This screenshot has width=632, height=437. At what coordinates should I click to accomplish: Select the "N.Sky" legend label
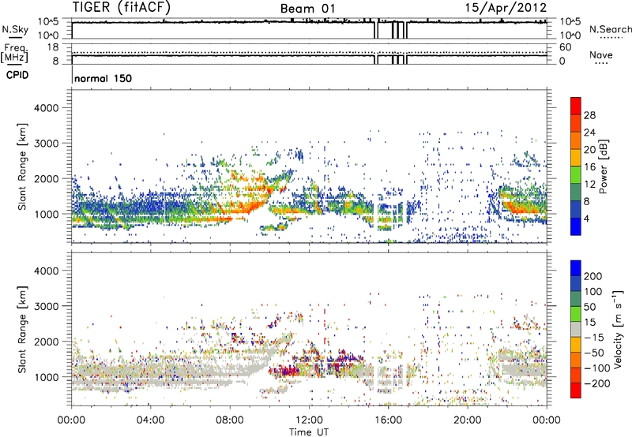15,29
